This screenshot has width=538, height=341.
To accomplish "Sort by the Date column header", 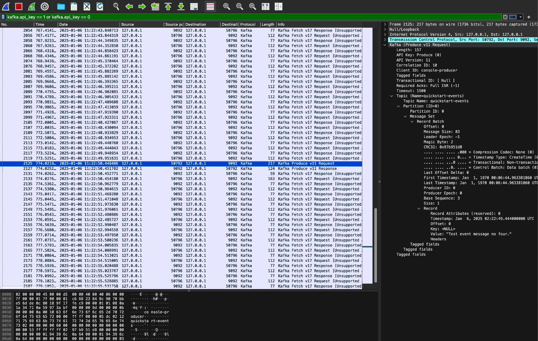I will point(89,24).
